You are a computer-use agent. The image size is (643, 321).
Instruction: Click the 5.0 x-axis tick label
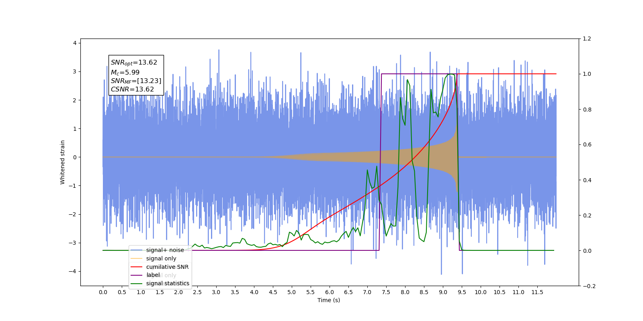point(292,292)
